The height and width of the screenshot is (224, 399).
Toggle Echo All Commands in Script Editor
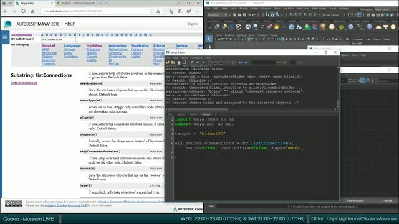228,62
